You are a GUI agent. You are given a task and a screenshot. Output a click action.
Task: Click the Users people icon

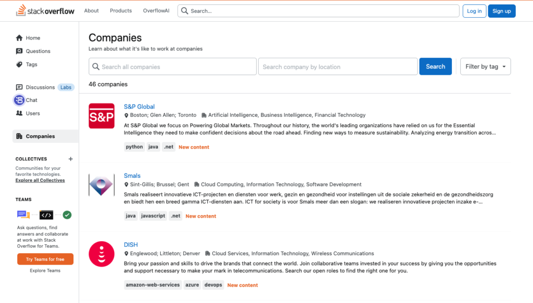click(19, 113)
